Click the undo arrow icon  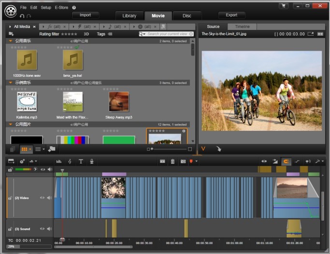tap(22, 16)
